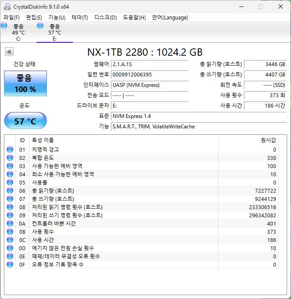This screenshot has height=299, width=291.
Task: Click status orb for attribute 03 사용 가능한 예비 영역
Action: [x=10, y=166]
